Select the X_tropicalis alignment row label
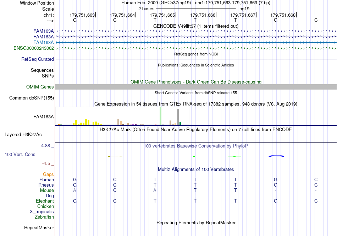 (x=42, y=212)
